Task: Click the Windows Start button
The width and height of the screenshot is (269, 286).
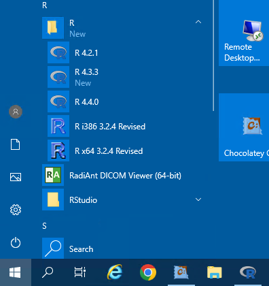Action: (x=16, y=272)
